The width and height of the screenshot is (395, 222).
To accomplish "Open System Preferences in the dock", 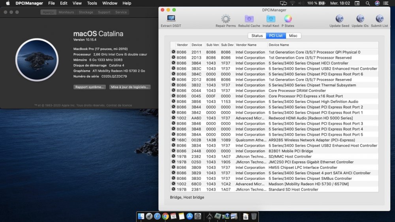I will (x=198, y=216).
